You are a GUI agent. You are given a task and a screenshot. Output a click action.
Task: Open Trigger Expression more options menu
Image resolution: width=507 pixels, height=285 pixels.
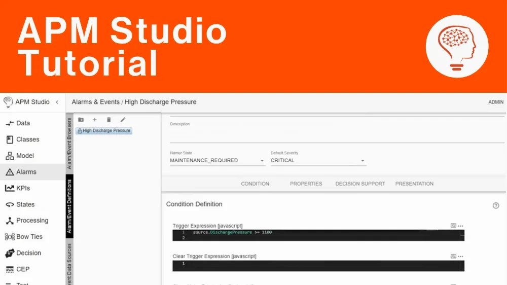tap(461, 226)
